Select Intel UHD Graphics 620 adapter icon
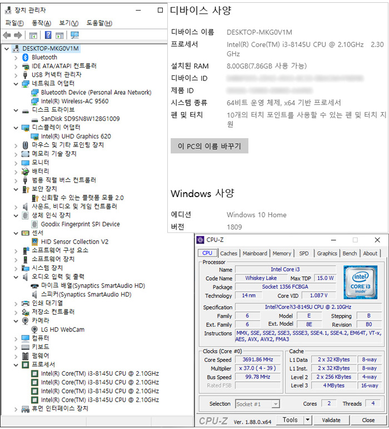This screenshot has height=429, width=389. pos(34,137)
